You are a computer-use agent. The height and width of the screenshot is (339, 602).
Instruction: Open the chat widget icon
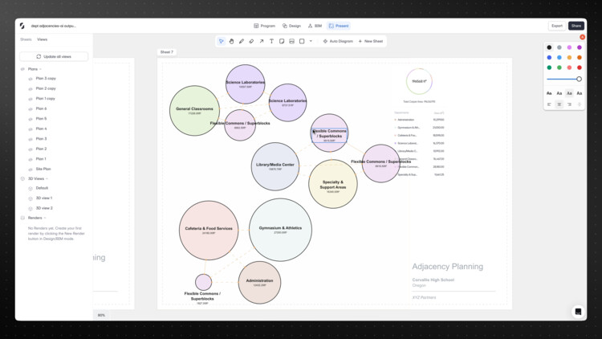[577, 312]
